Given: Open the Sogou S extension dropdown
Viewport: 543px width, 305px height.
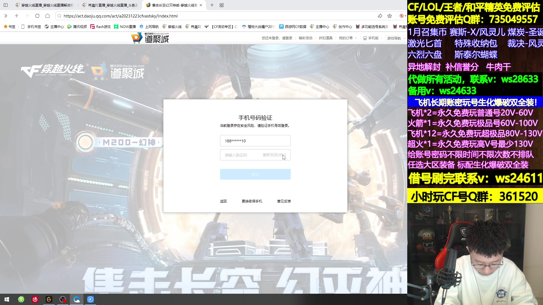Looking at the screenshot, I should 403,16.
